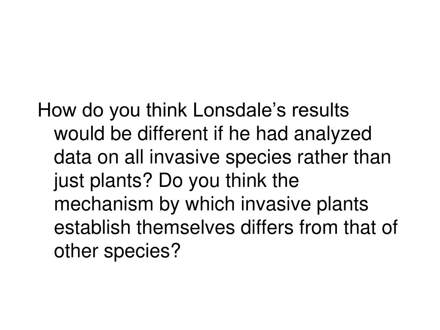Click the word "How" starting the text
This screenshot has width=440, height=330.
click(57, 110)
